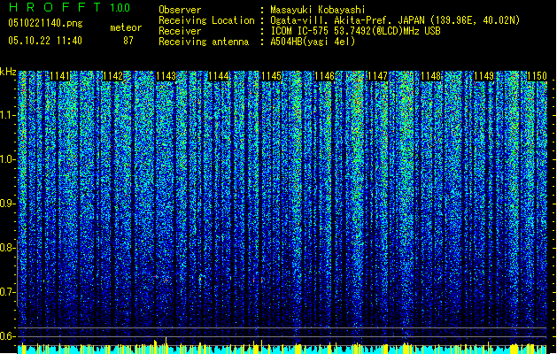Screen dimensions: 557x354
Task: Click antenna value A504HB(yagi 4el)
Action: 313,42
